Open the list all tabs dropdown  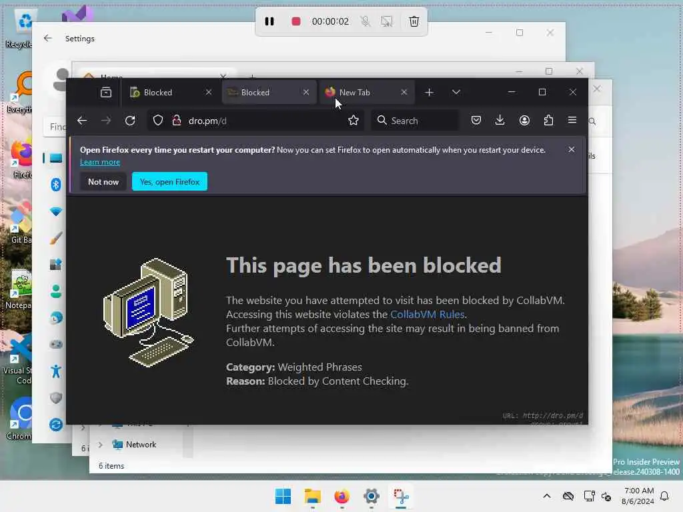[x=456, y=92]
